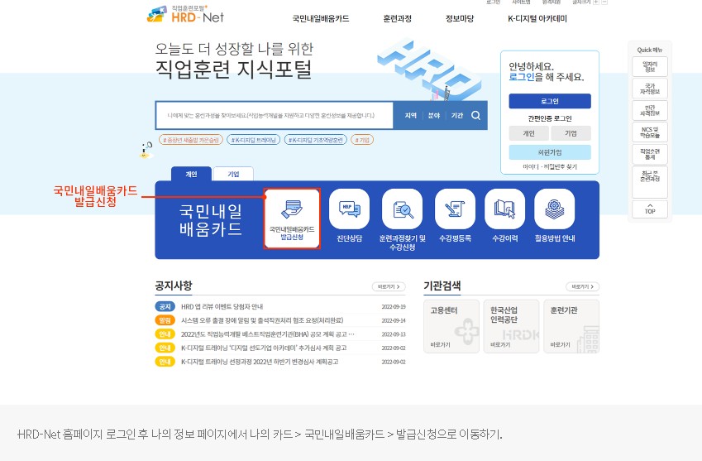702x461 pixels.
Task: Open the 고용센터 card
Action: (451, 327)
